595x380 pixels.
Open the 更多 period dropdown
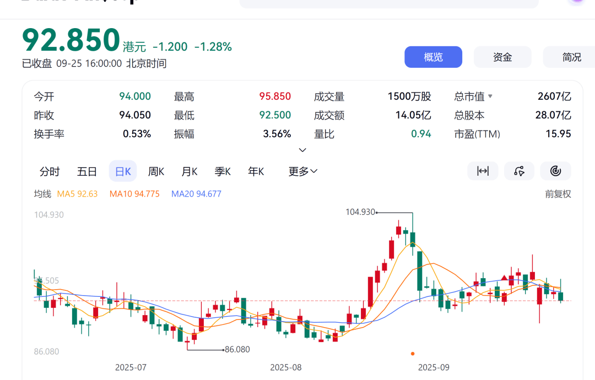point(303,171)
